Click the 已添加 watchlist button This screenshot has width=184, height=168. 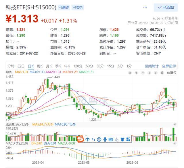tap(166, 7)
